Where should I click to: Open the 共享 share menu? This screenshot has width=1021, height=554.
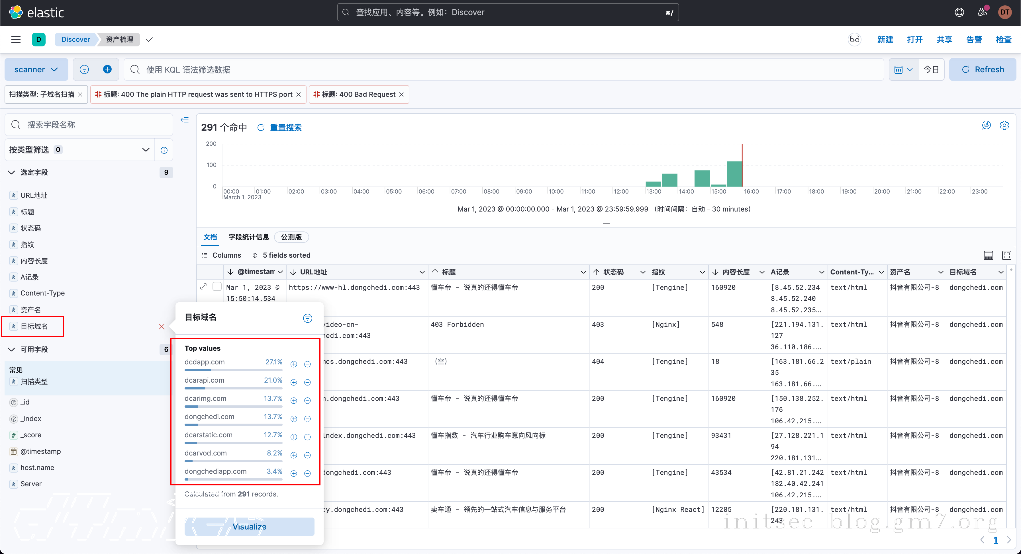coord(944,40)
